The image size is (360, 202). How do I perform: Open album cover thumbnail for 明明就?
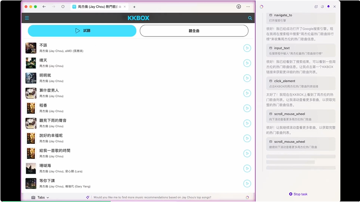point(31,78)
